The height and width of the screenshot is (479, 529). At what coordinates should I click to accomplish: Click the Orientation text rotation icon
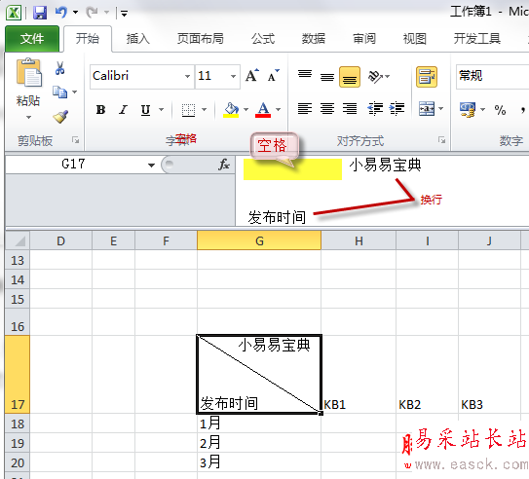tap(375, 77)
